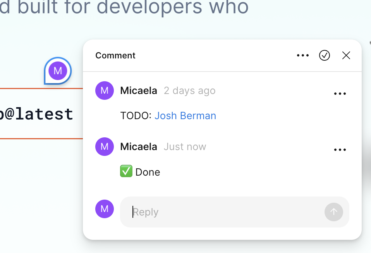Click the "2 days ago" timestamp

pyautogui.click(x=189, y=91)
